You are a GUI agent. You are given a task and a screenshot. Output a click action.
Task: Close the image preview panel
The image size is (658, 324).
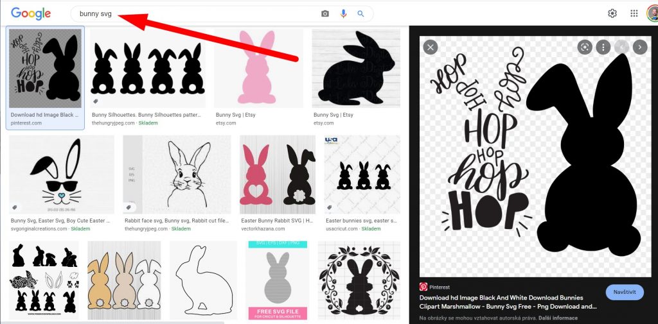[x=431, y=47]
